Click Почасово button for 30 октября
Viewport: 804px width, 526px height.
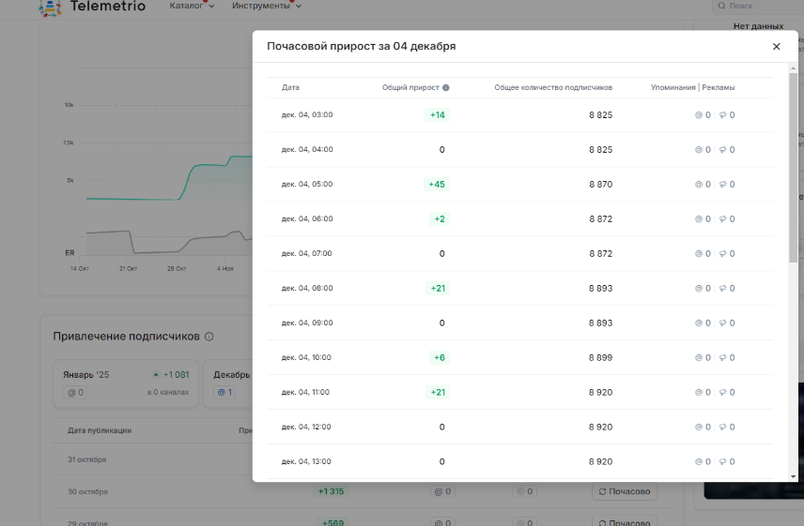[x=624, y=491]
